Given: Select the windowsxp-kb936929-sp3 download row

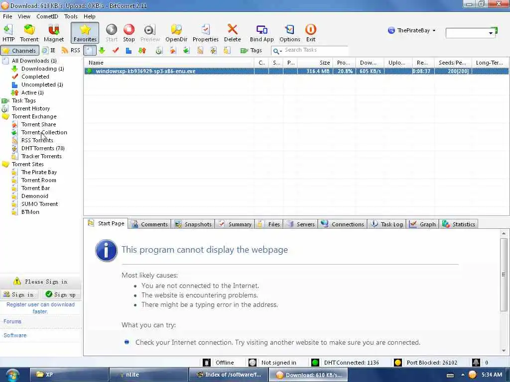Looking at the screenshot, I should (296, 71).
